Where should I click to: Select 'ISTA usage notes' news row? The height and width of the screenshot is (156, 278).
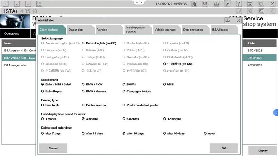(19, 65)
